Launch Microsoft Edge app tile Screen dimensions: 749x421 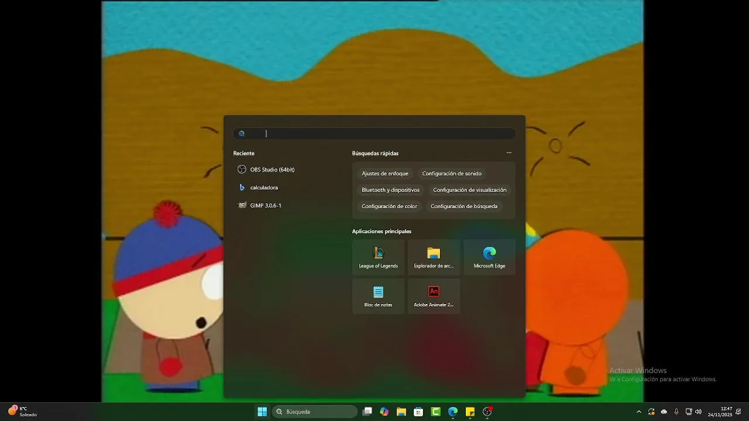489,257
